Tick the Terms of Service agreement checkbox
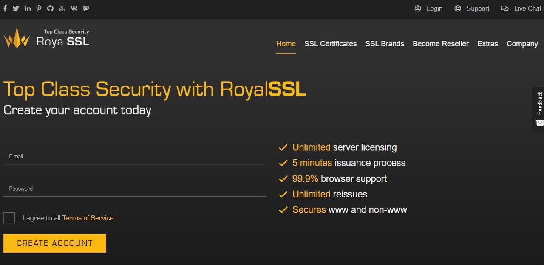Screen dimensions: 544x265 coord(9,218)
